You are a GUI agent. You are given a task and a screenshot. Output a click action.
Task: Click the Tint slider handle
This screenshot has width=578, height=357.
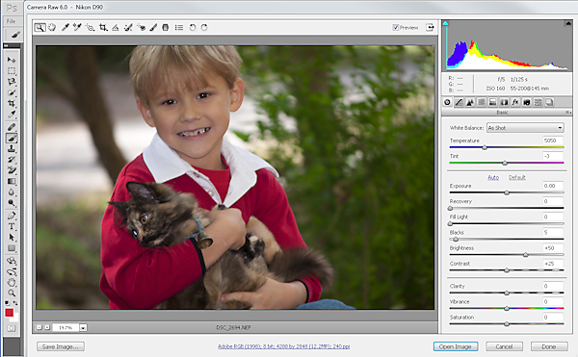505,163
